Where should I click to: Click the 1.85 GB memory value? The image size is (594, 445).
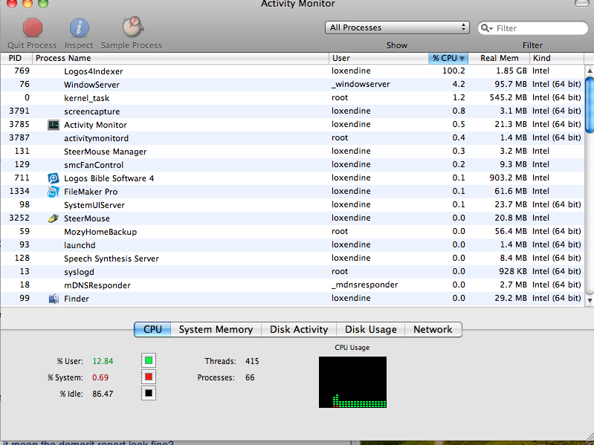(511, 71)
